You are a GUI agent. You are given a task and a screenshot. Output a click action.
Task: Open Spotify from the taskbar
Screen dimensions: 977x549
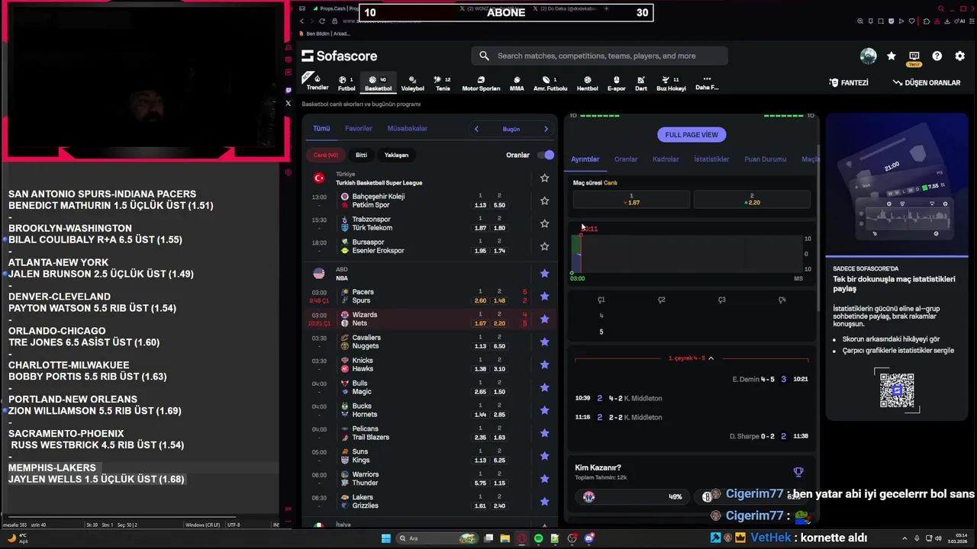point(538,538)
